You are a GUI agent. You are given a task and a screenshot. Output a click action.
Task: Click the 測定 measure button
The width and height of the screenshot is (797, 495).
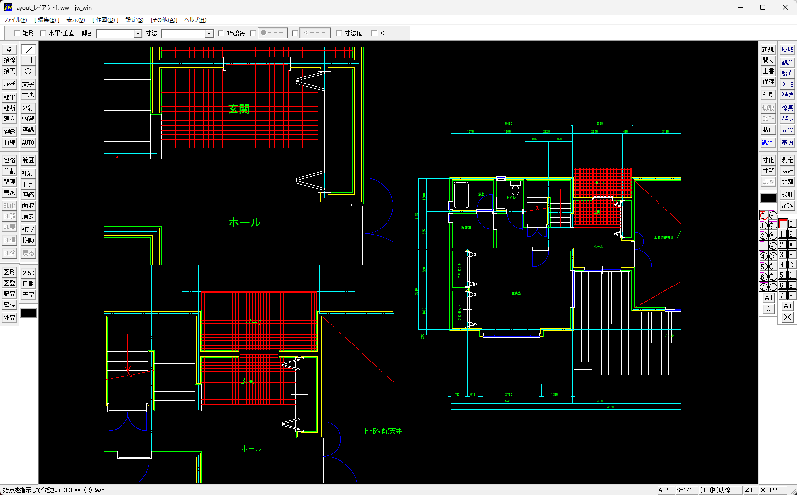(787, 160)
